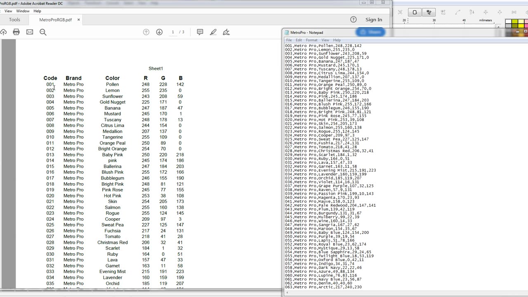Select the MetroProRGB.pdf tab
This screenshot has width=528, height=297.
tap(55, 19)
